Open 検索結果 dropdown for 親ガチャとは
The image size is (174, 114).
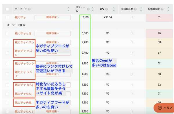[x=52, y=33]
